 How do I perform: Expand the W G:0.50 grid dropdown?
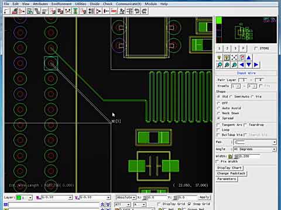[x=70, y=198]
